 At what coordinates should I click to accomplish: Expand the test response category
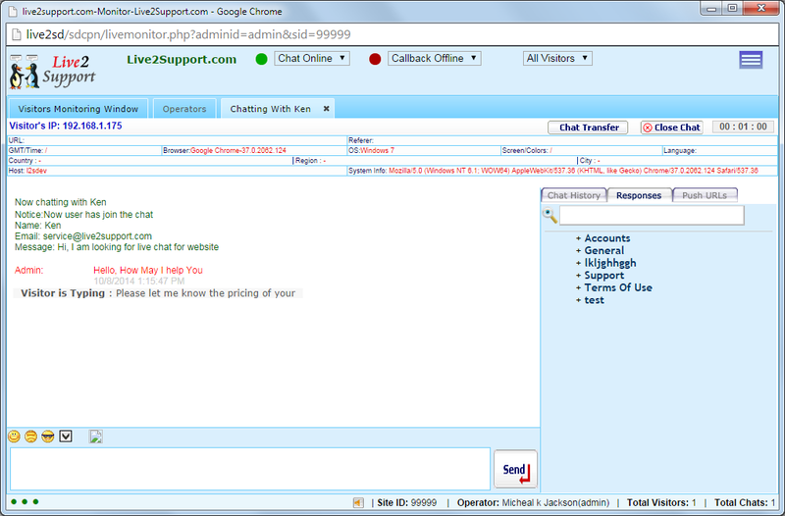(590, 300)
